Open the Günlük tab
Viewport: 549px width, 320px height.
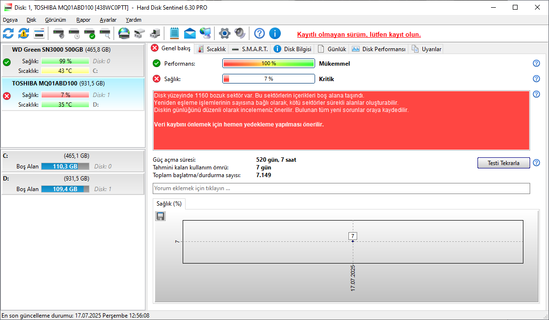click(x=332, y=49)
